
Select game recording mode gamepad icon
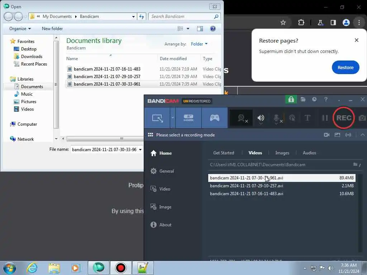tap(214, 118)
